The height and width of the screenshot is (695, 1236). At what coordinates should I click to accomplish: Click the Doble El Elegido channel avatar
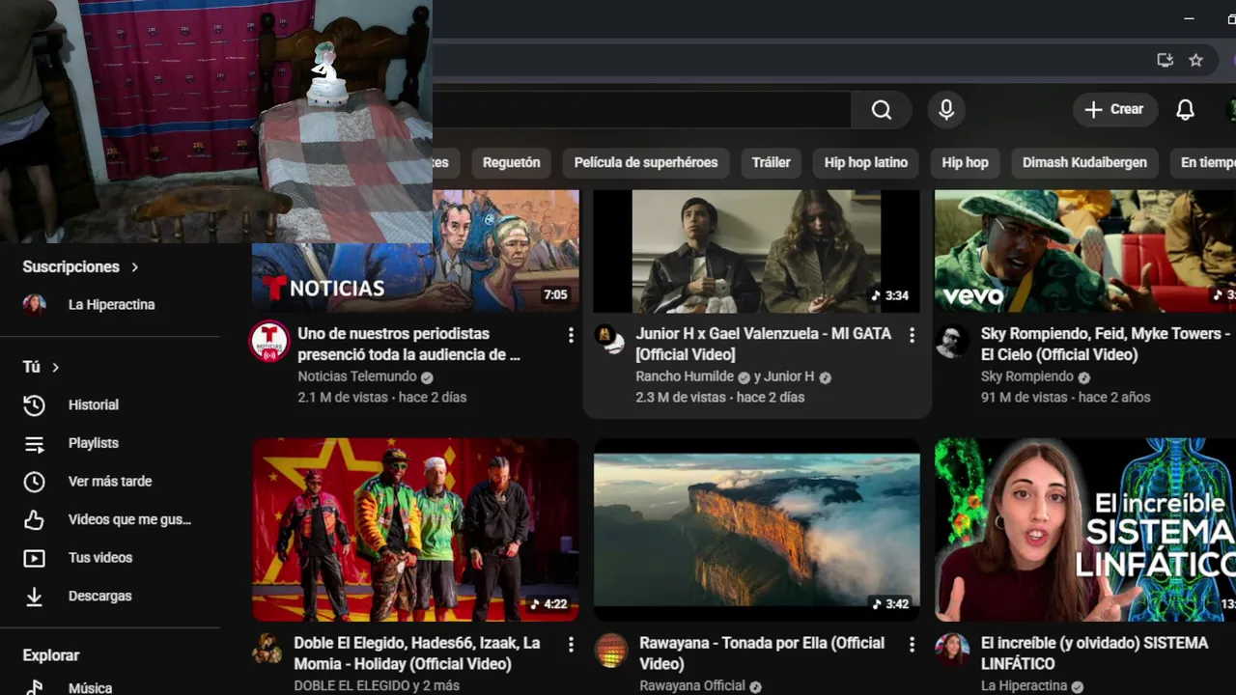pos(268,650)
